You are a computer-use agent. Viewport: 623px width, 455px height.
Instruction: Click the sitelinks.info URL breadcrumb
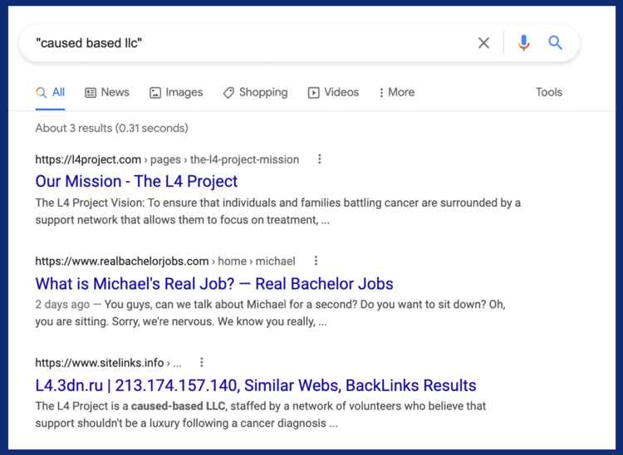pos(109,363)
